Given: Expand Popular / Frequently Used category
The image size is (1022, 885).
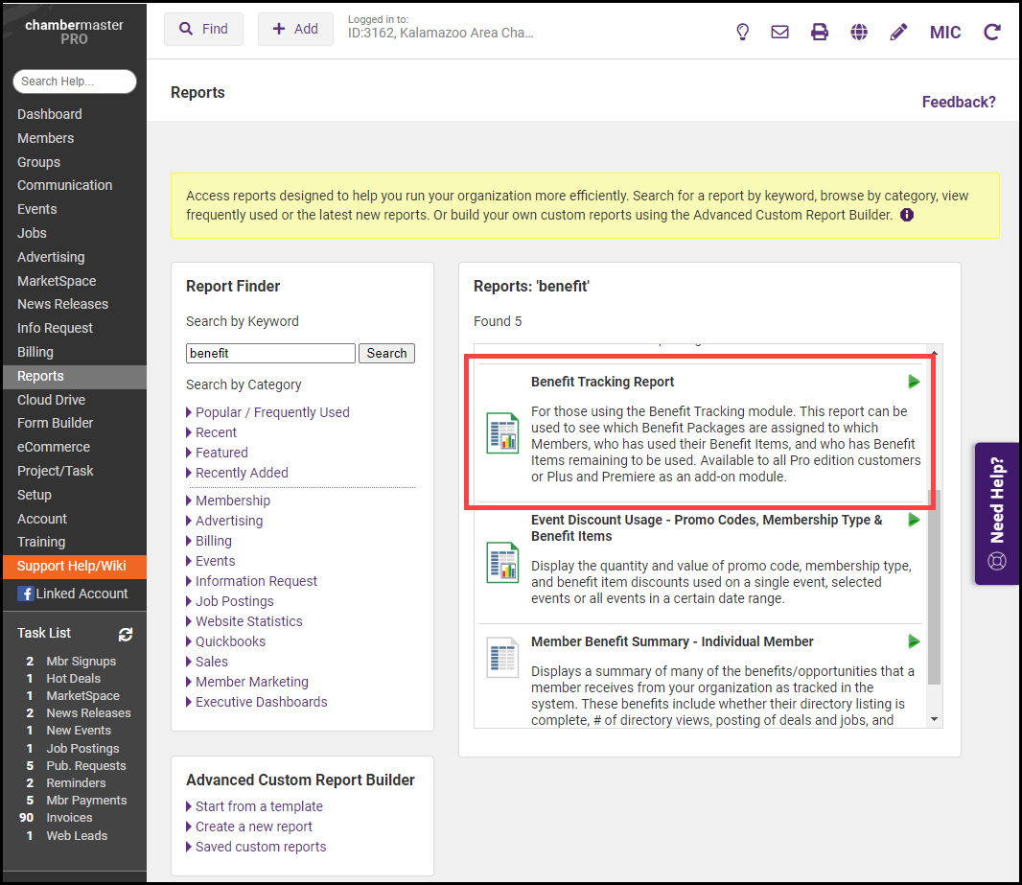Looking at the screenshot, I should click(272, 412).
